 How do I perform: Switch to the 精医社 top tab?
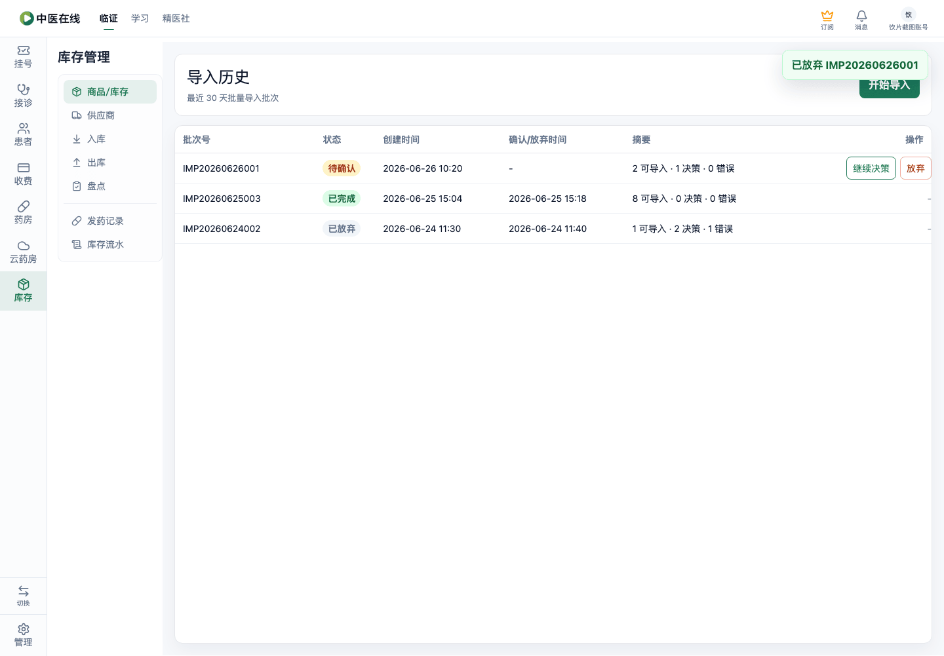coord(176,18)
